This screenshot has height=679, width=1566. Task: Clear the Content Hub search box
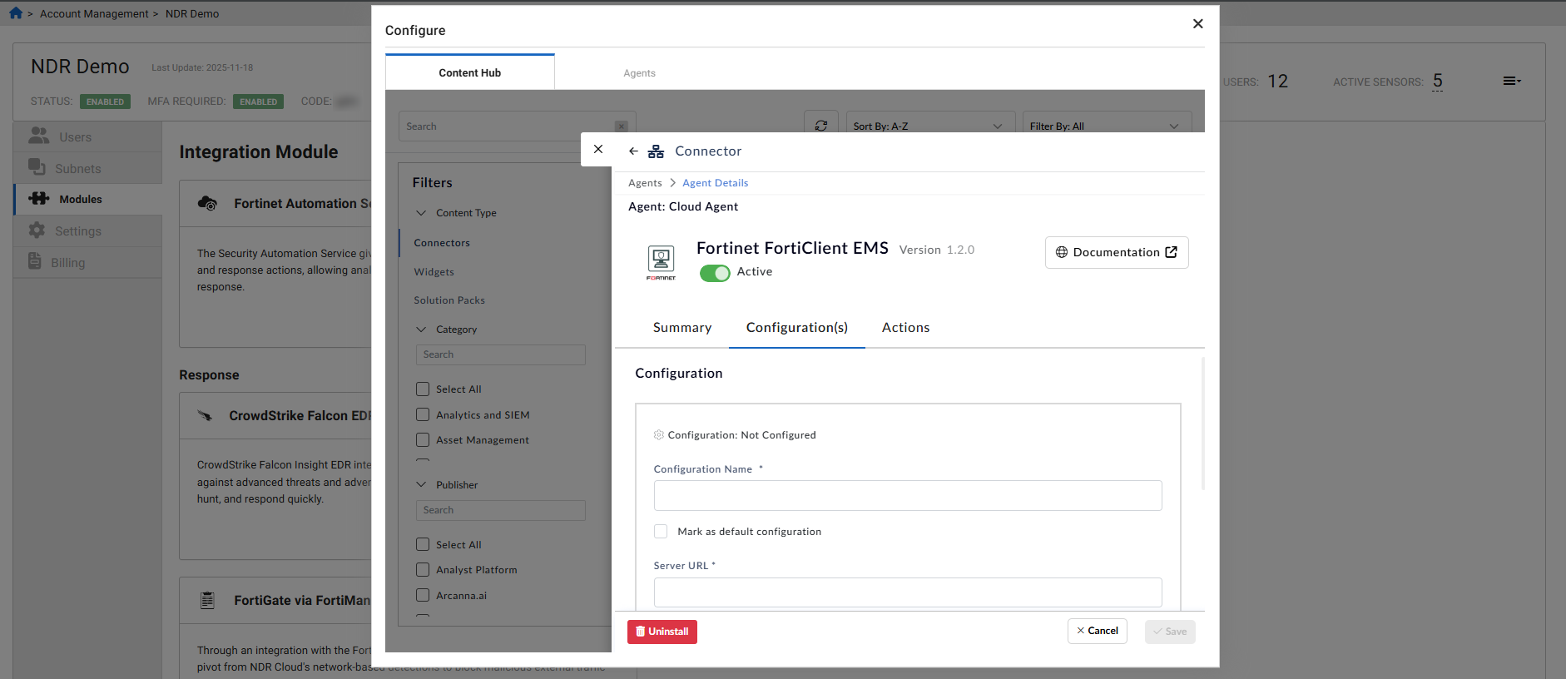point(622,126)
